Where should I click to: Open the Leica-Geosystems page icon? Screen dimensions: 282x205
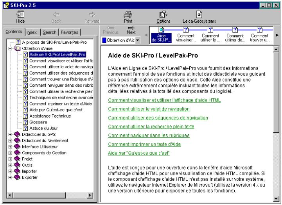tap(199, 14)
